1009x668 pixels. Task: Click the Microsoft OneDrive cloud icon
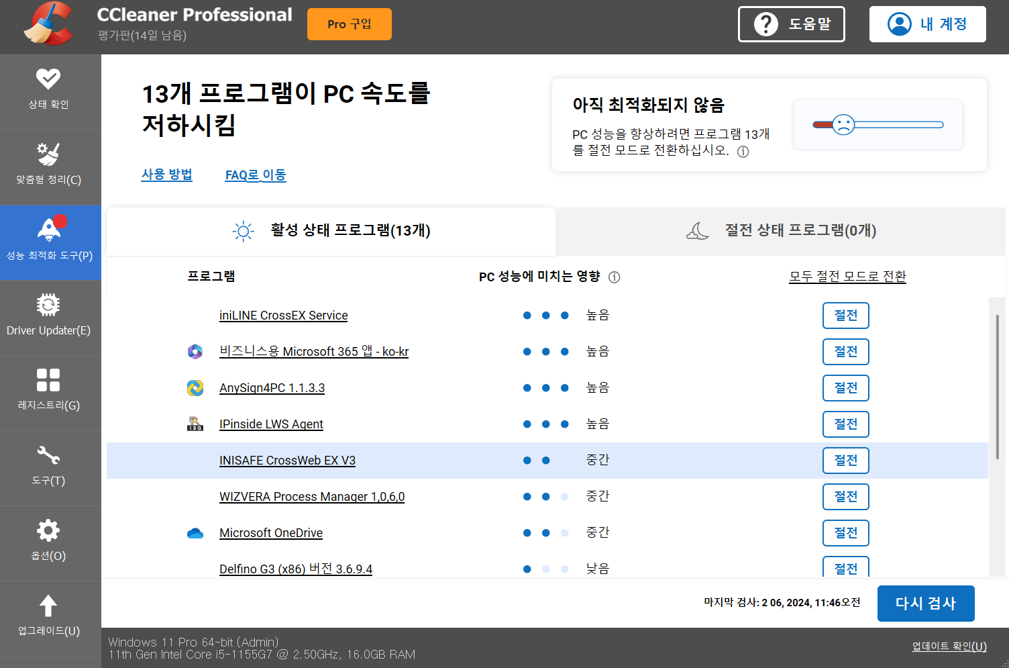pyautogui.click(x=195, y=533)
